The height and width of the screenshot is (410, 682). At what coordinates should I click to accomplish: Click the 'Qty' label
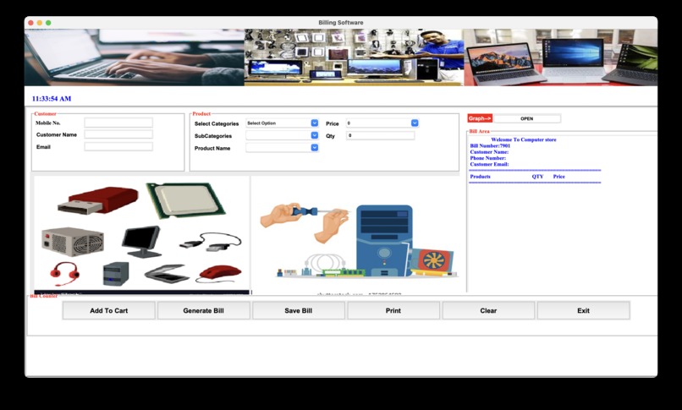[331, 136]
